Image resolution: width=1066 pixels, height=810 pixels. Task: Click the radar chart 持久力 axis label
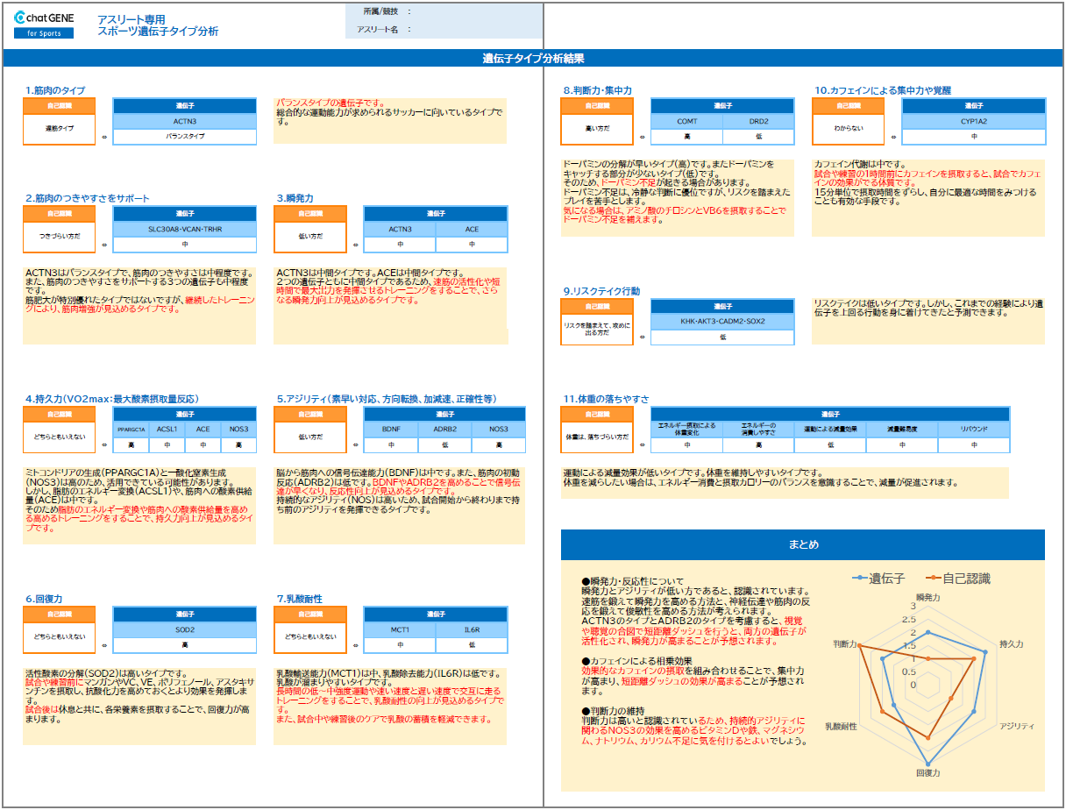(1011, 644)
